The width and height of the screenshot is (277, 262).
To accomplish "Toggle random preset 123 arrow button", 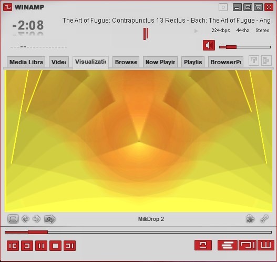I will 49,219.
